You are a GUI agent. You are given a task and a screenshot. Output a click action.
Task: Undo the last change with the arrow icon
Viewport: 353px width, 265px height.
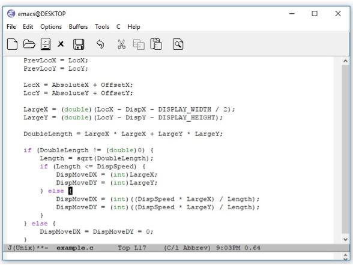click(100, 44)
